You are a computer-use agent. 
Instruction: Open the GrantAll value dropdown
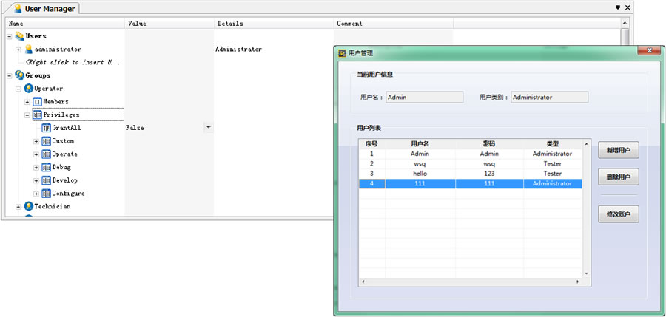[208, 128]
